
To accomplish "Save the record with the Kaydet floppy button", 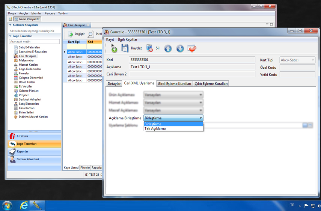I will 131,48.
